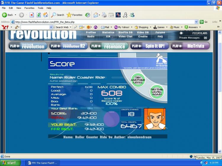Viewport: 222px width, 166px height.
Task: Stop page loading with the red X icon
Action: 32,15
